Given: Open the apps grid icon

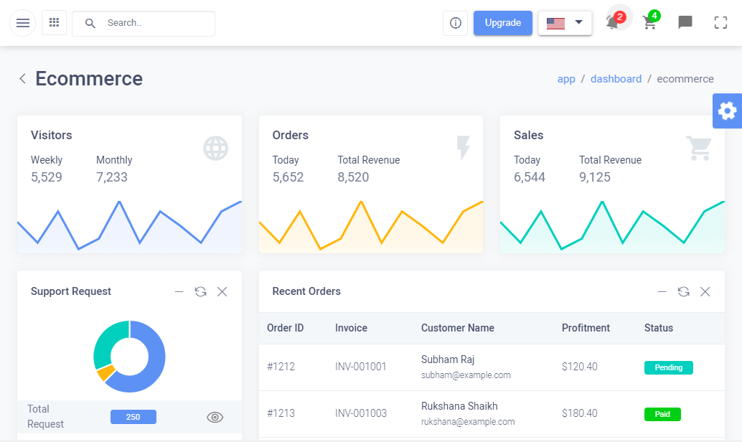Looking at the screenshot, I should 55,22.
